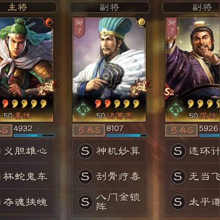Tap the 觉醒 awakening stamp on 诸葛亮
This screenshot has height=220, width=220.
(137, 88)
